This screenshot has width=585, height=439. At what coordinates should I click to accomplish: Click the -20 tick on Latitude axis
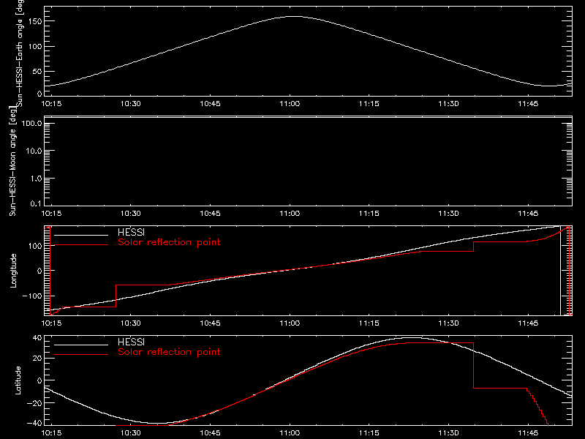(34, 403)
